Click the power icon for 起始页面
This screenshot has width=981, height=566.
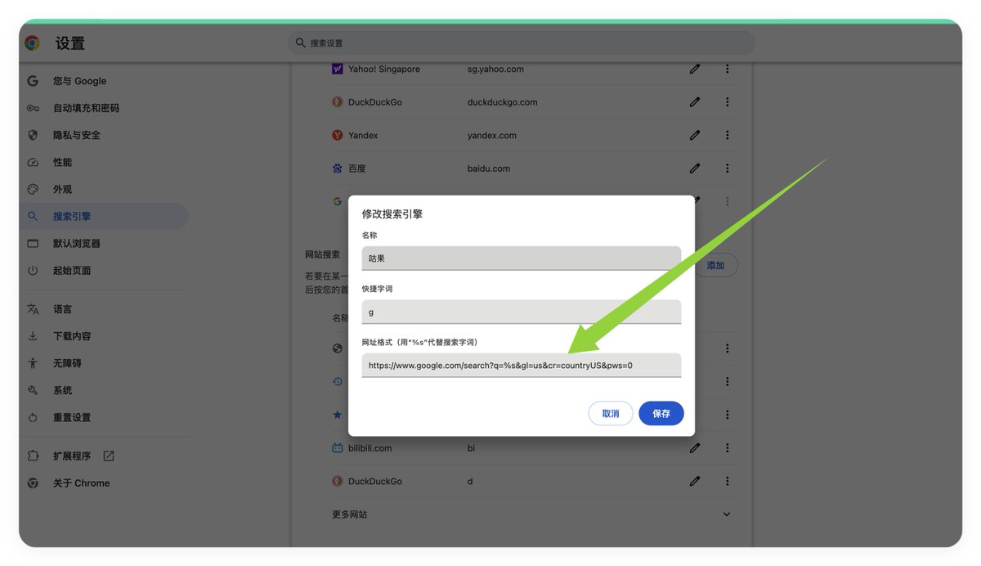pyautogui.click(x=33, y=270)
